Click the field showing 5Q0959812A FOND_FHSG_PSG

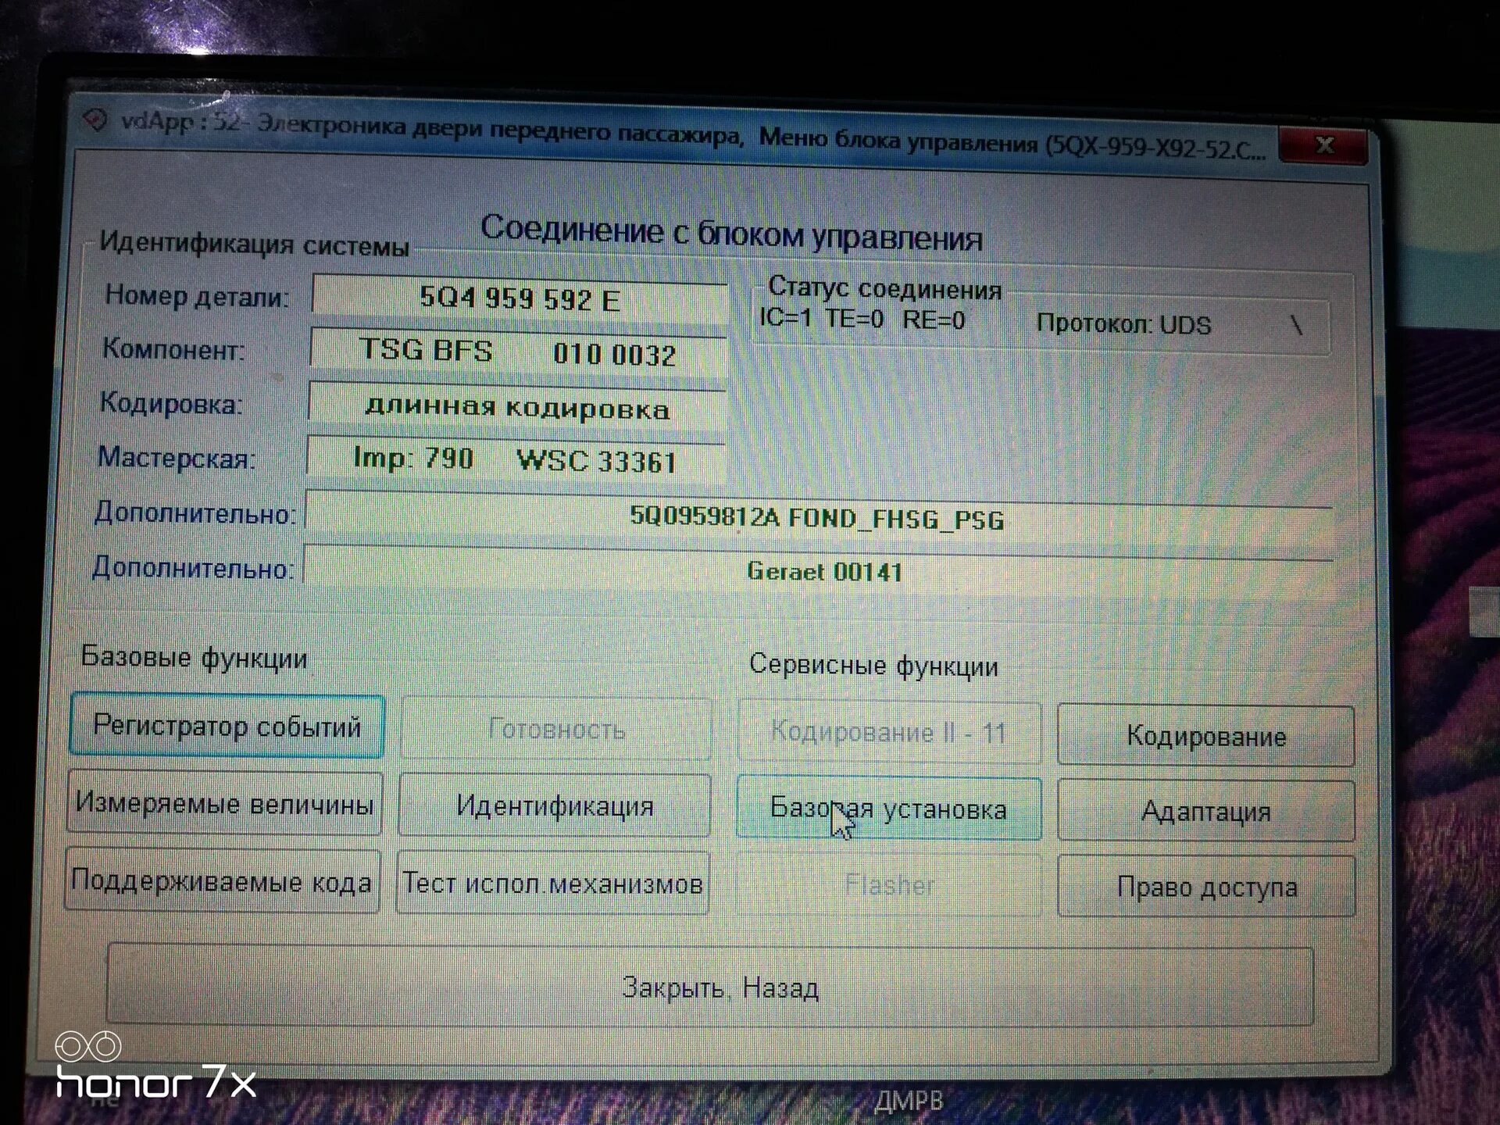[817, 518]
